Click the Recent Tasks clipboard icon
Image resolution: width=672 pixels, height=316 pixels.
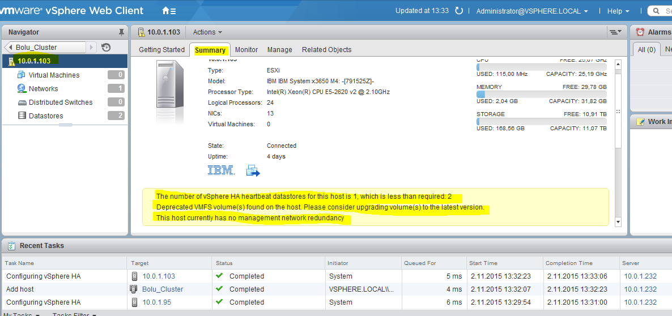click(x=11, y=246)
